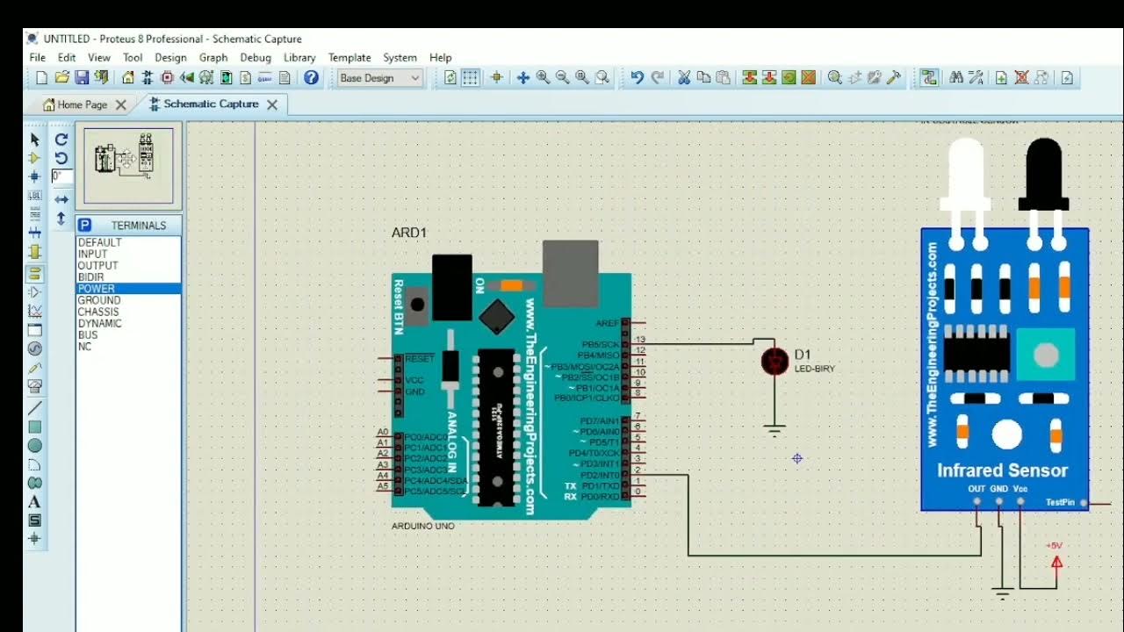This screenshot has width=1124, height=632.
Task: Run the electrical rules check icon
Action: 1067,78
